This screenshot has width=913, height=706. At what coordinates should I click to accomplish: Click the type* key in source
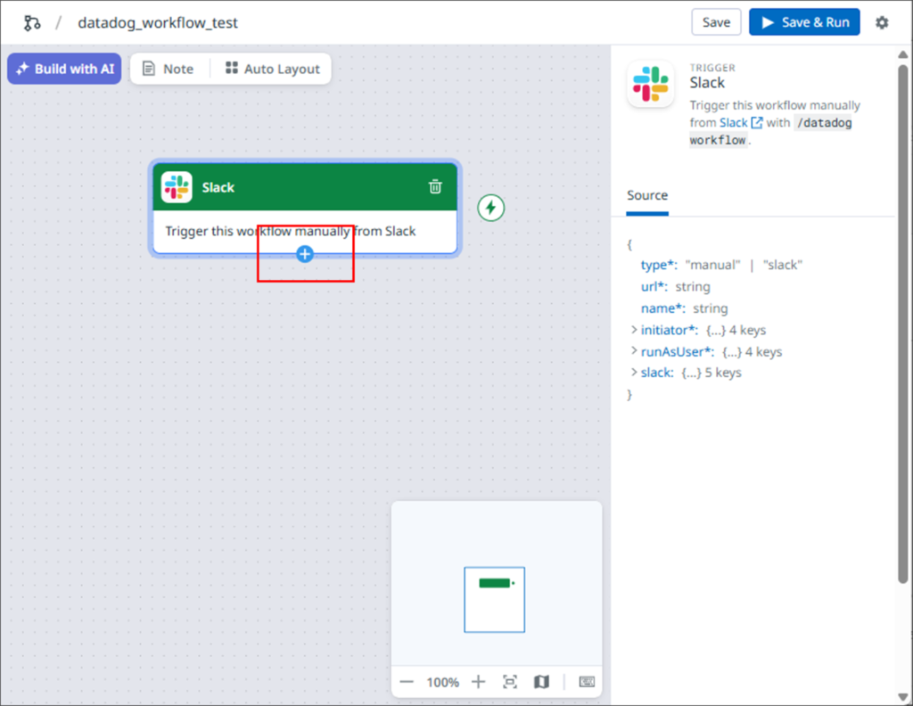pos(659,265)
